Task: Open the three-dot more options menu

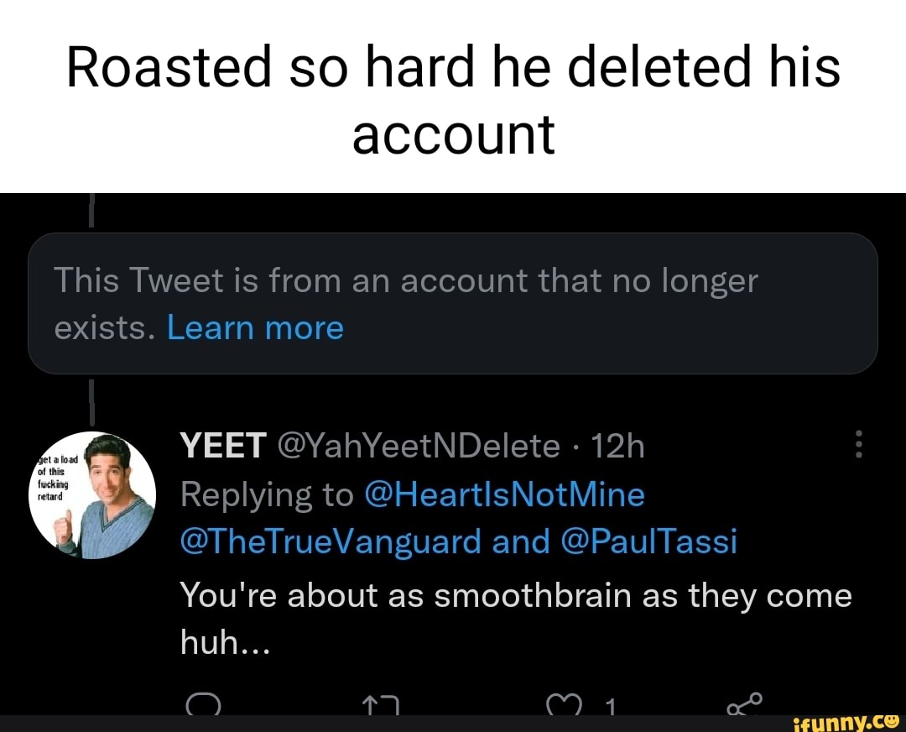Action: tap(857, 445)
